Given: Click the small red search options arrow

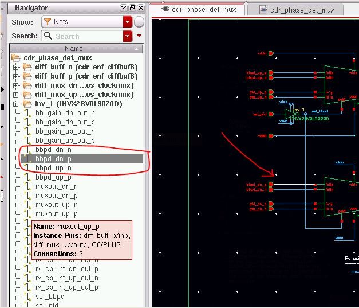Looking at the screenshot, I should [139, 36].
